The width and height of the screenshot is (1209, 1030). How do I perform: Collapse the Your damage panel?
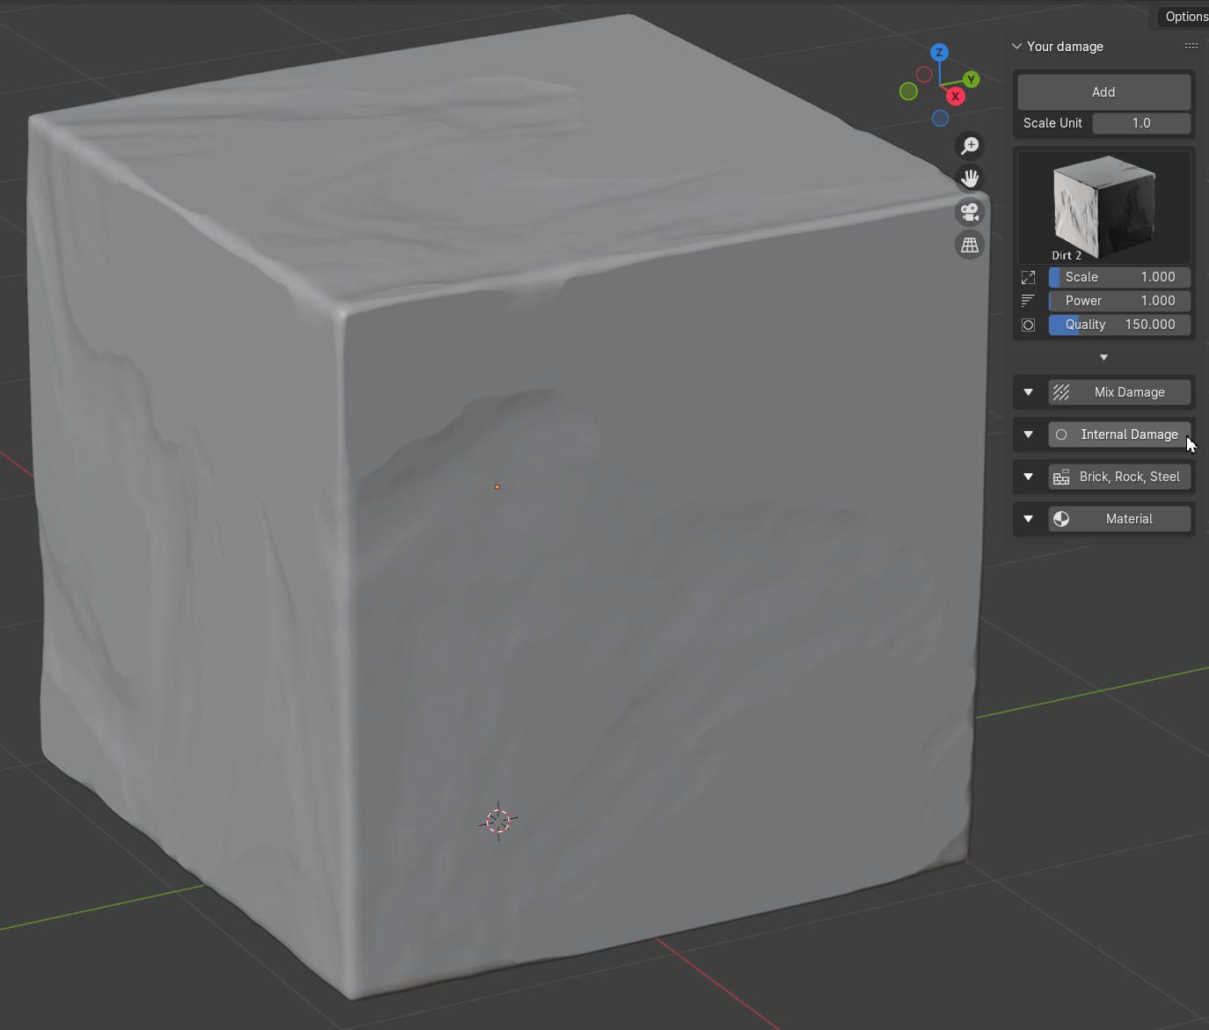(1017, 47)
